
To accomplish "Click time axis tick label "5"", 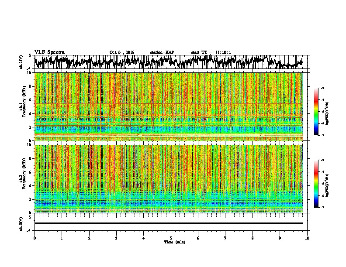I will 171,238.
